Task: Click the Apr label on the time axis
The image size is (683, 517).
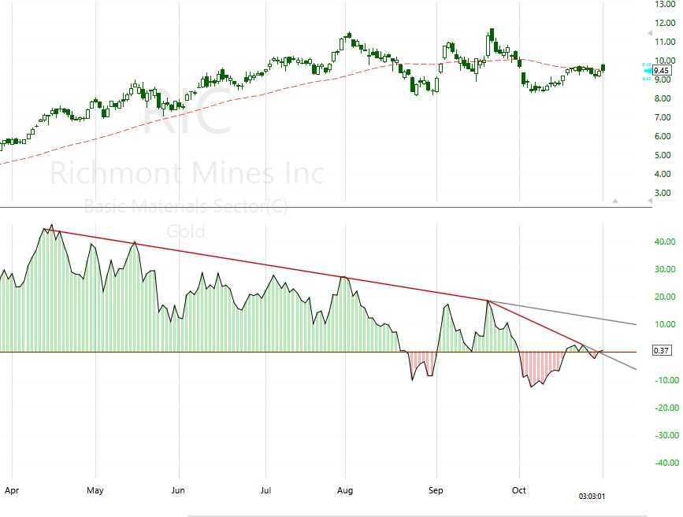Action: pyautogui.click(x=12, y=489)
